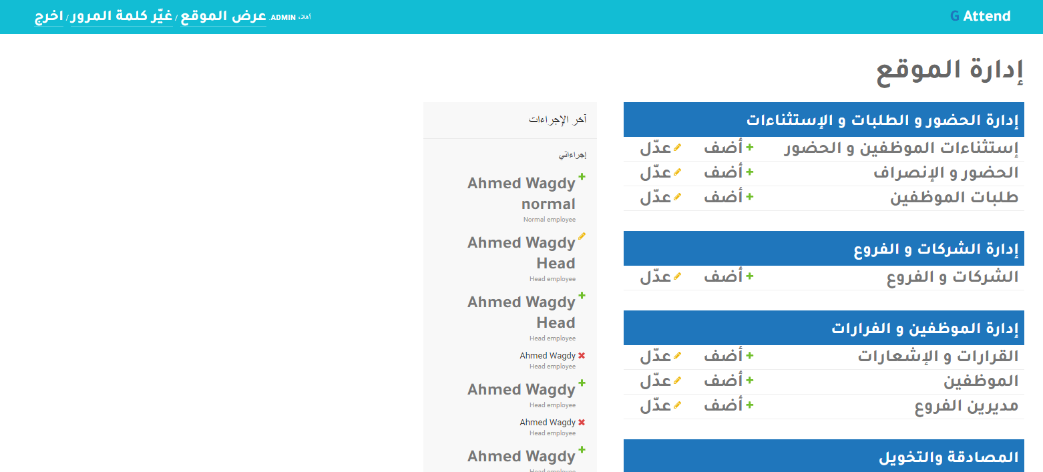Open the القرارات و الإشعارات model link

point(938,357)
